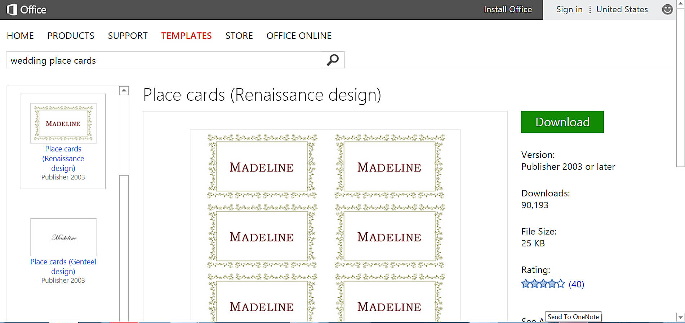Click the smiley feedback icon
The width and height of the screenshot is (685, 323).
(x=667, y=10)
